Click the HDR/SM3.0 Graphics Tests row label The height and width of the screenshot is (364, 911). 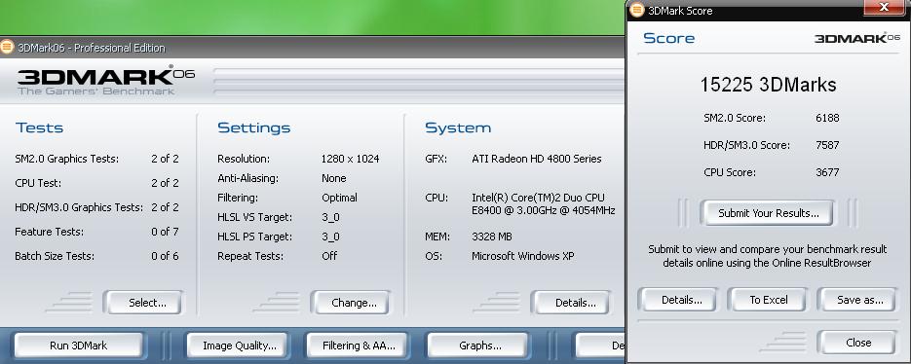point(79,207)
